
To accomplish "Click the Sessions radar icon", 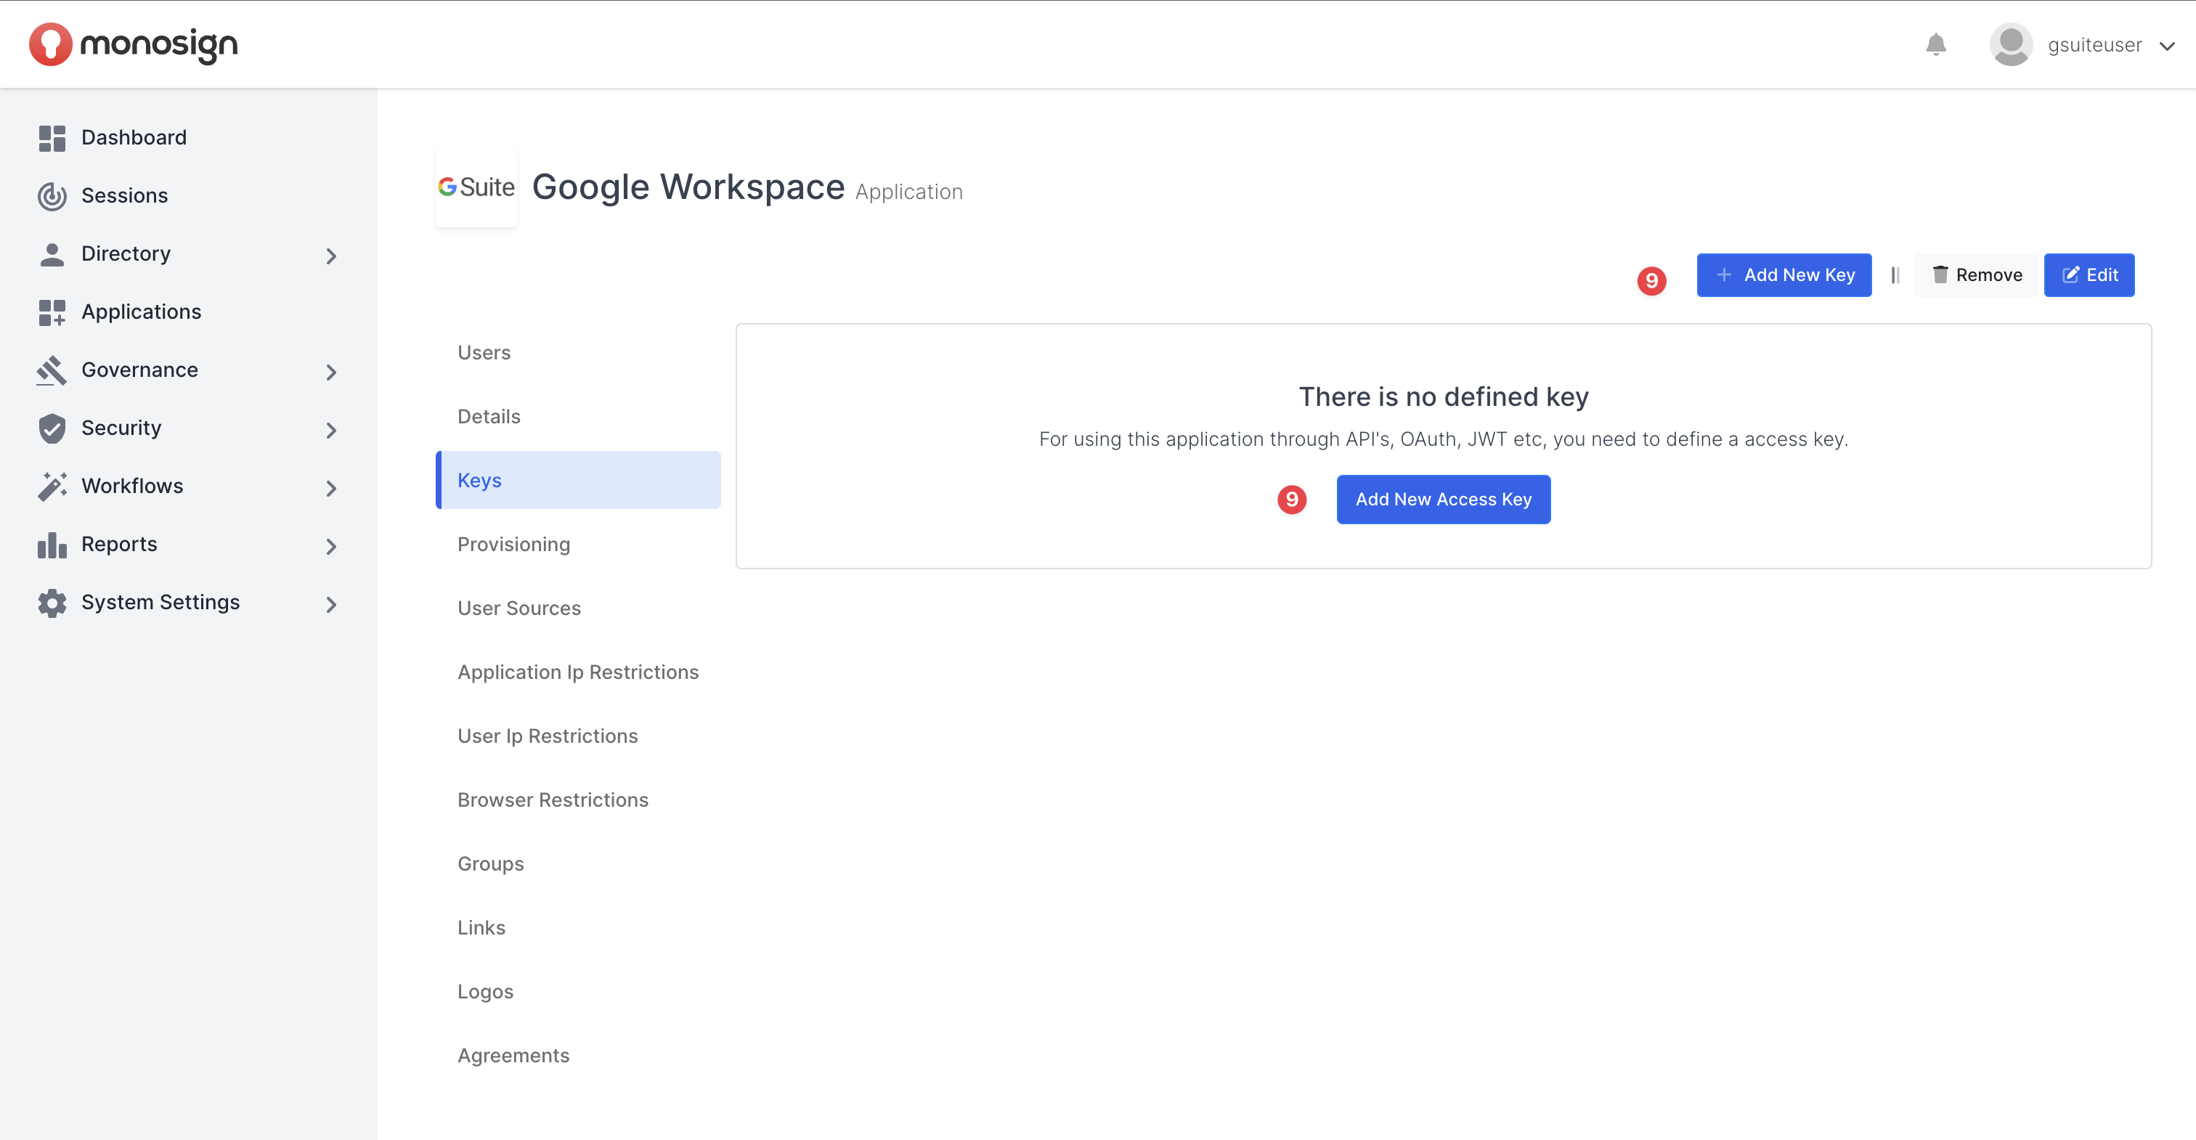I will click(x=52, y=196).
